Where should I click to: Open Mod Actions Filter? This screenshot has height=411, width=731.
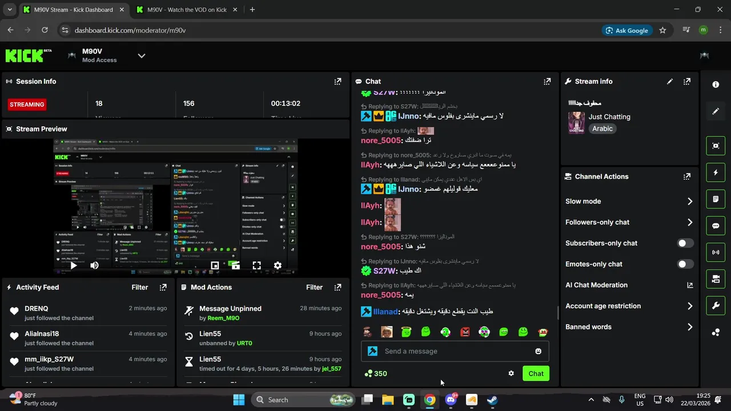315,287
